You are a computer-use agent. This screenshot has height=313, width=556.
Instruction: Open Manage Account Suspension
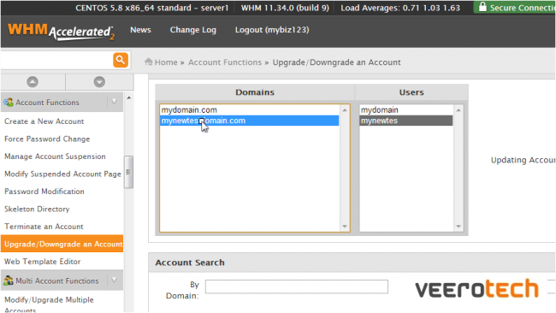point(55,156)
